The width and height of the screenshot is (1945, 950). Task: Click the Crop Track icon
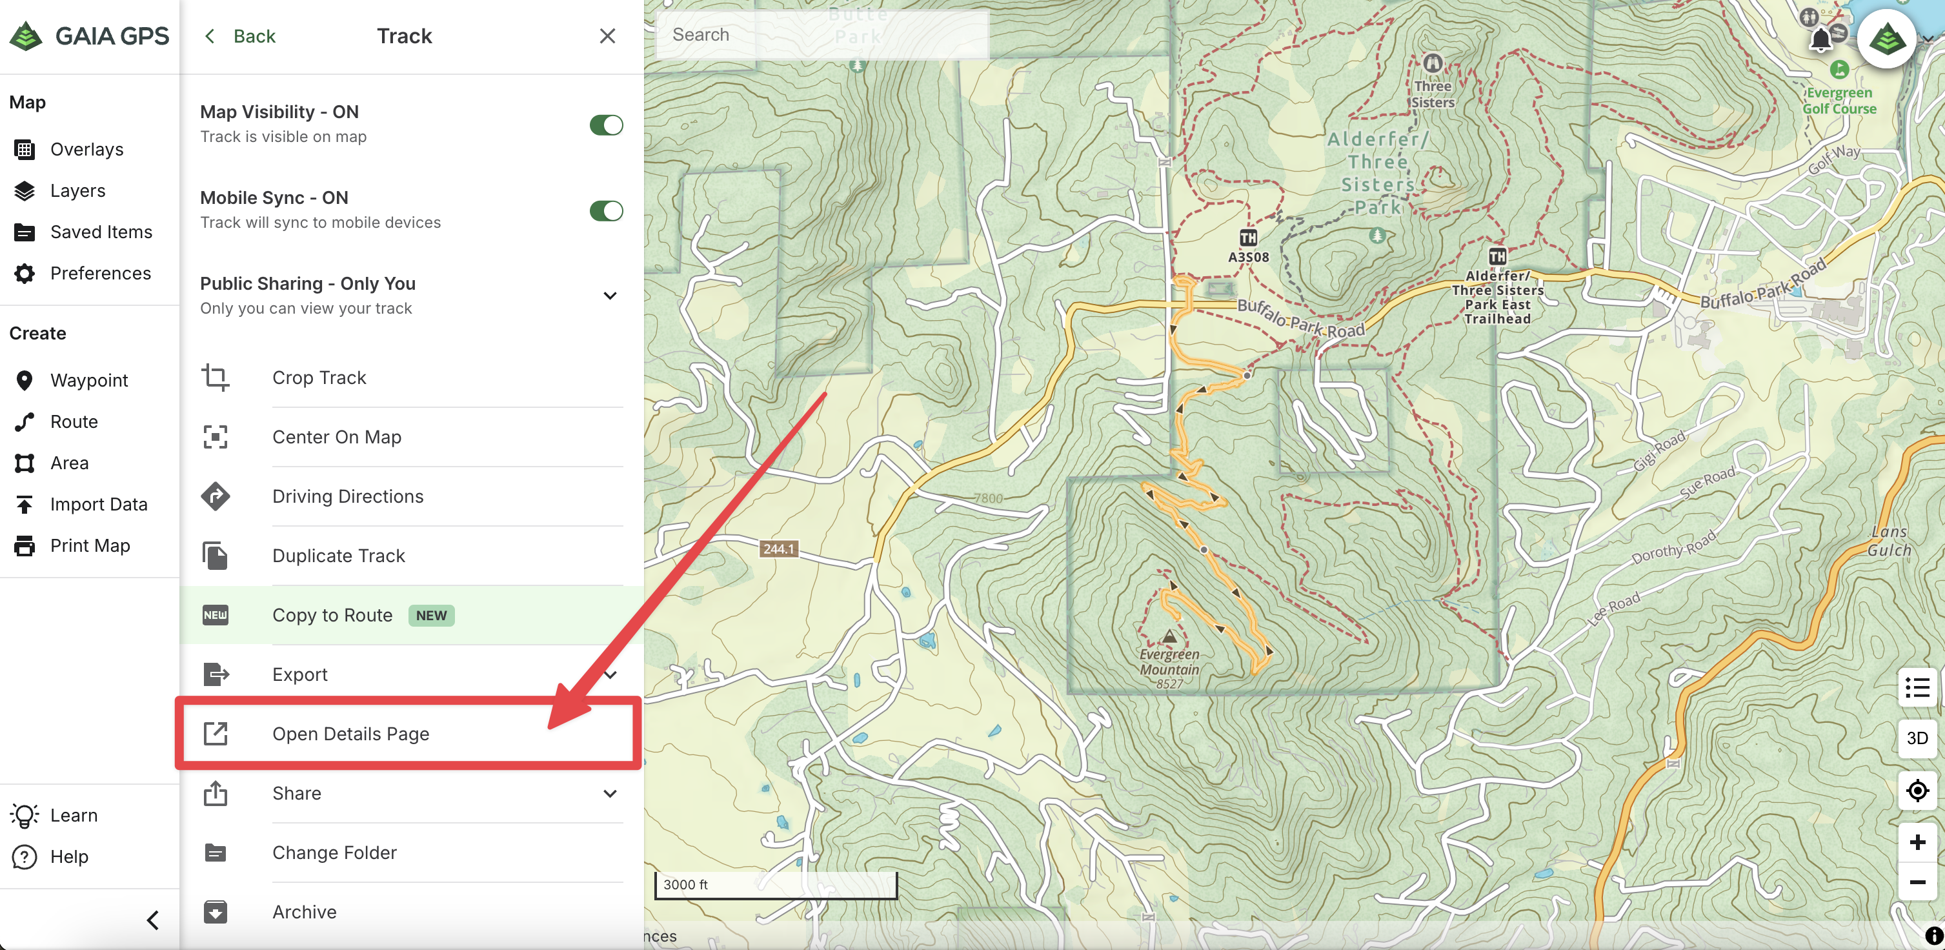pos(215,378)
